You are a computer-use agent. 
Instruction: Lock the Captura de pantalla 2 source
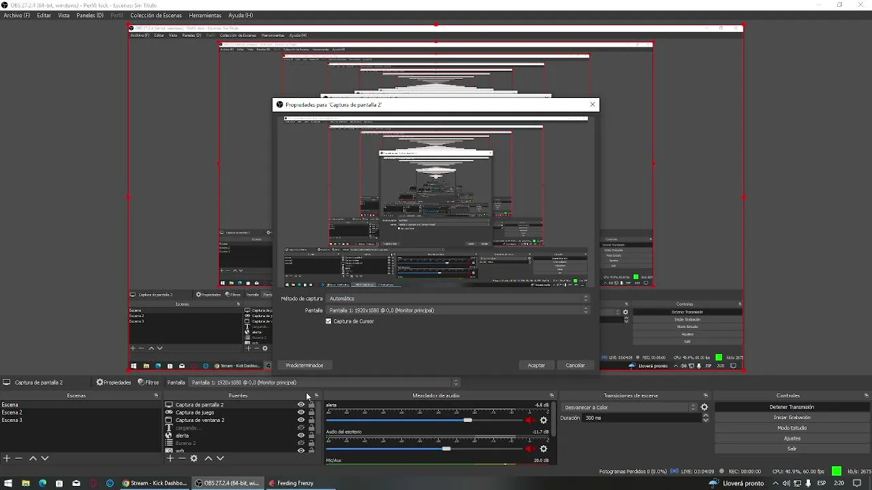[x=312, y=404]
